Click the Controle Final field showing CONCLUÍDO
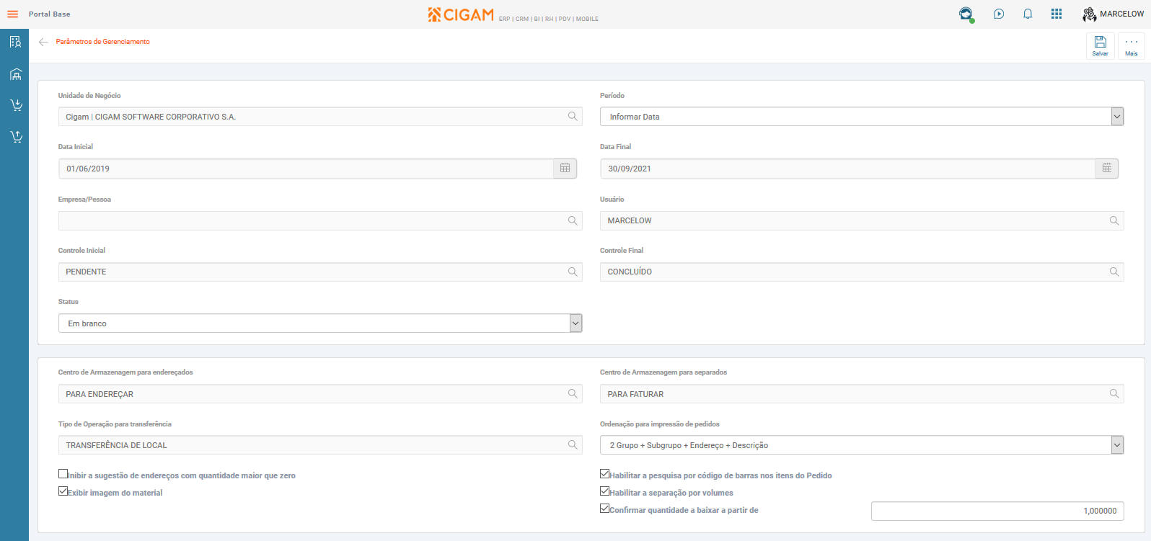Image resolution: width=1151 pixels, height=541 pixels. [862, 272]
